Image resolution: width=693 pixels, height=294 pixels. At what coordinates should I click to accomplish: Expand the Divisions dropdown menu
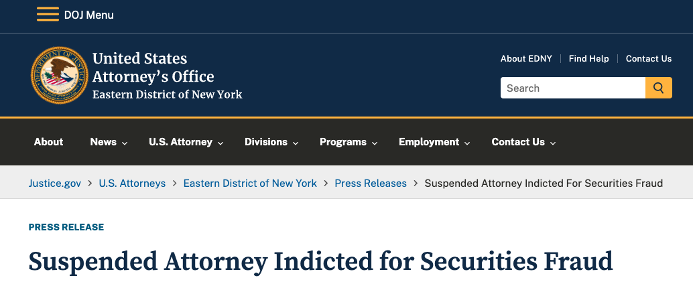coord(272,142)
